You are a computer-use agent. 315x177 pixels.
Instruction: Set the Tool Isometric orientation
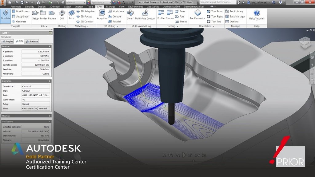tap(197, 15)
